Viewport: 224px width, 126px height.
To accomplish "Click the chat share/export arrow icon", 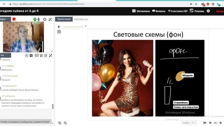I will point(41,55).
